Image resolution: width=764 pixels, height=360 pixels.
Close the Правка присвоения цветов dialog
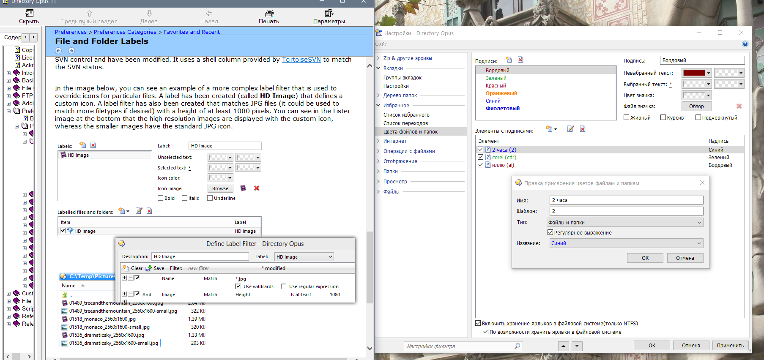click(702, 183)
